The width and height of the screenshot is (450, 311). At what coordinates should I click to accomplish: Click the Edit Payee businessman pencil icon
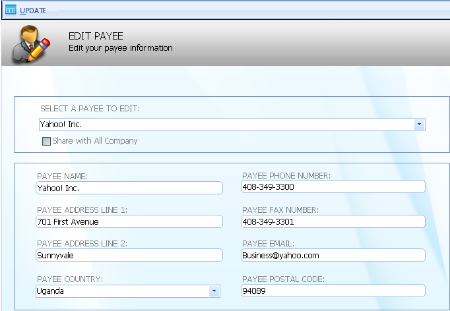click(32, 43)
